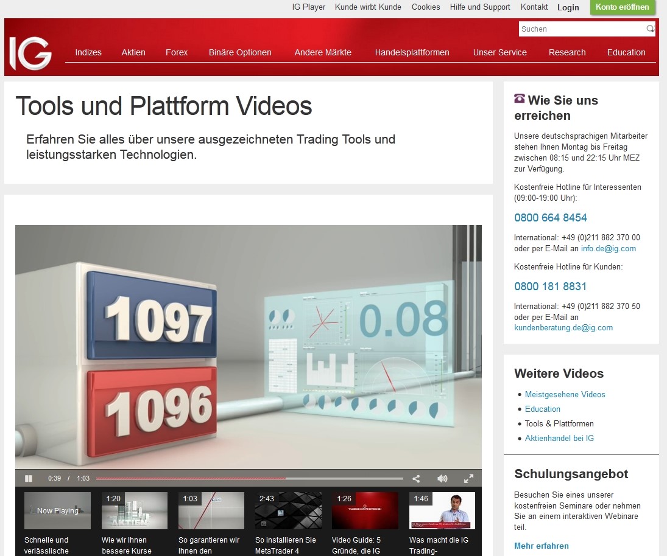Viewport: 667px width, 556px height.
Task: Click the 0:39 elapsed time display
Action: coord(54,478)
